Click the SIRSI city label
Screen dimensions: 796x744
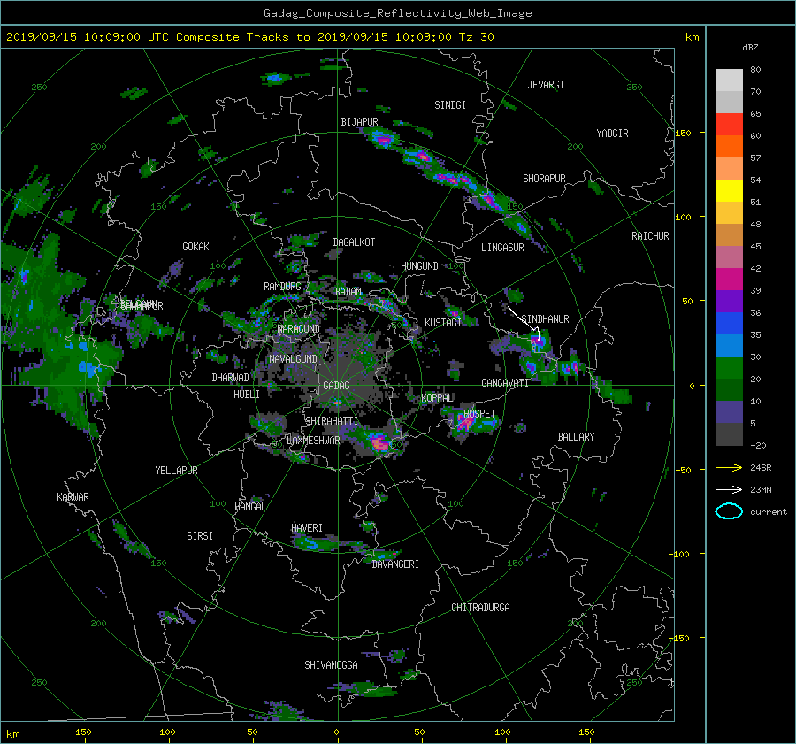[x=200, y=536]
